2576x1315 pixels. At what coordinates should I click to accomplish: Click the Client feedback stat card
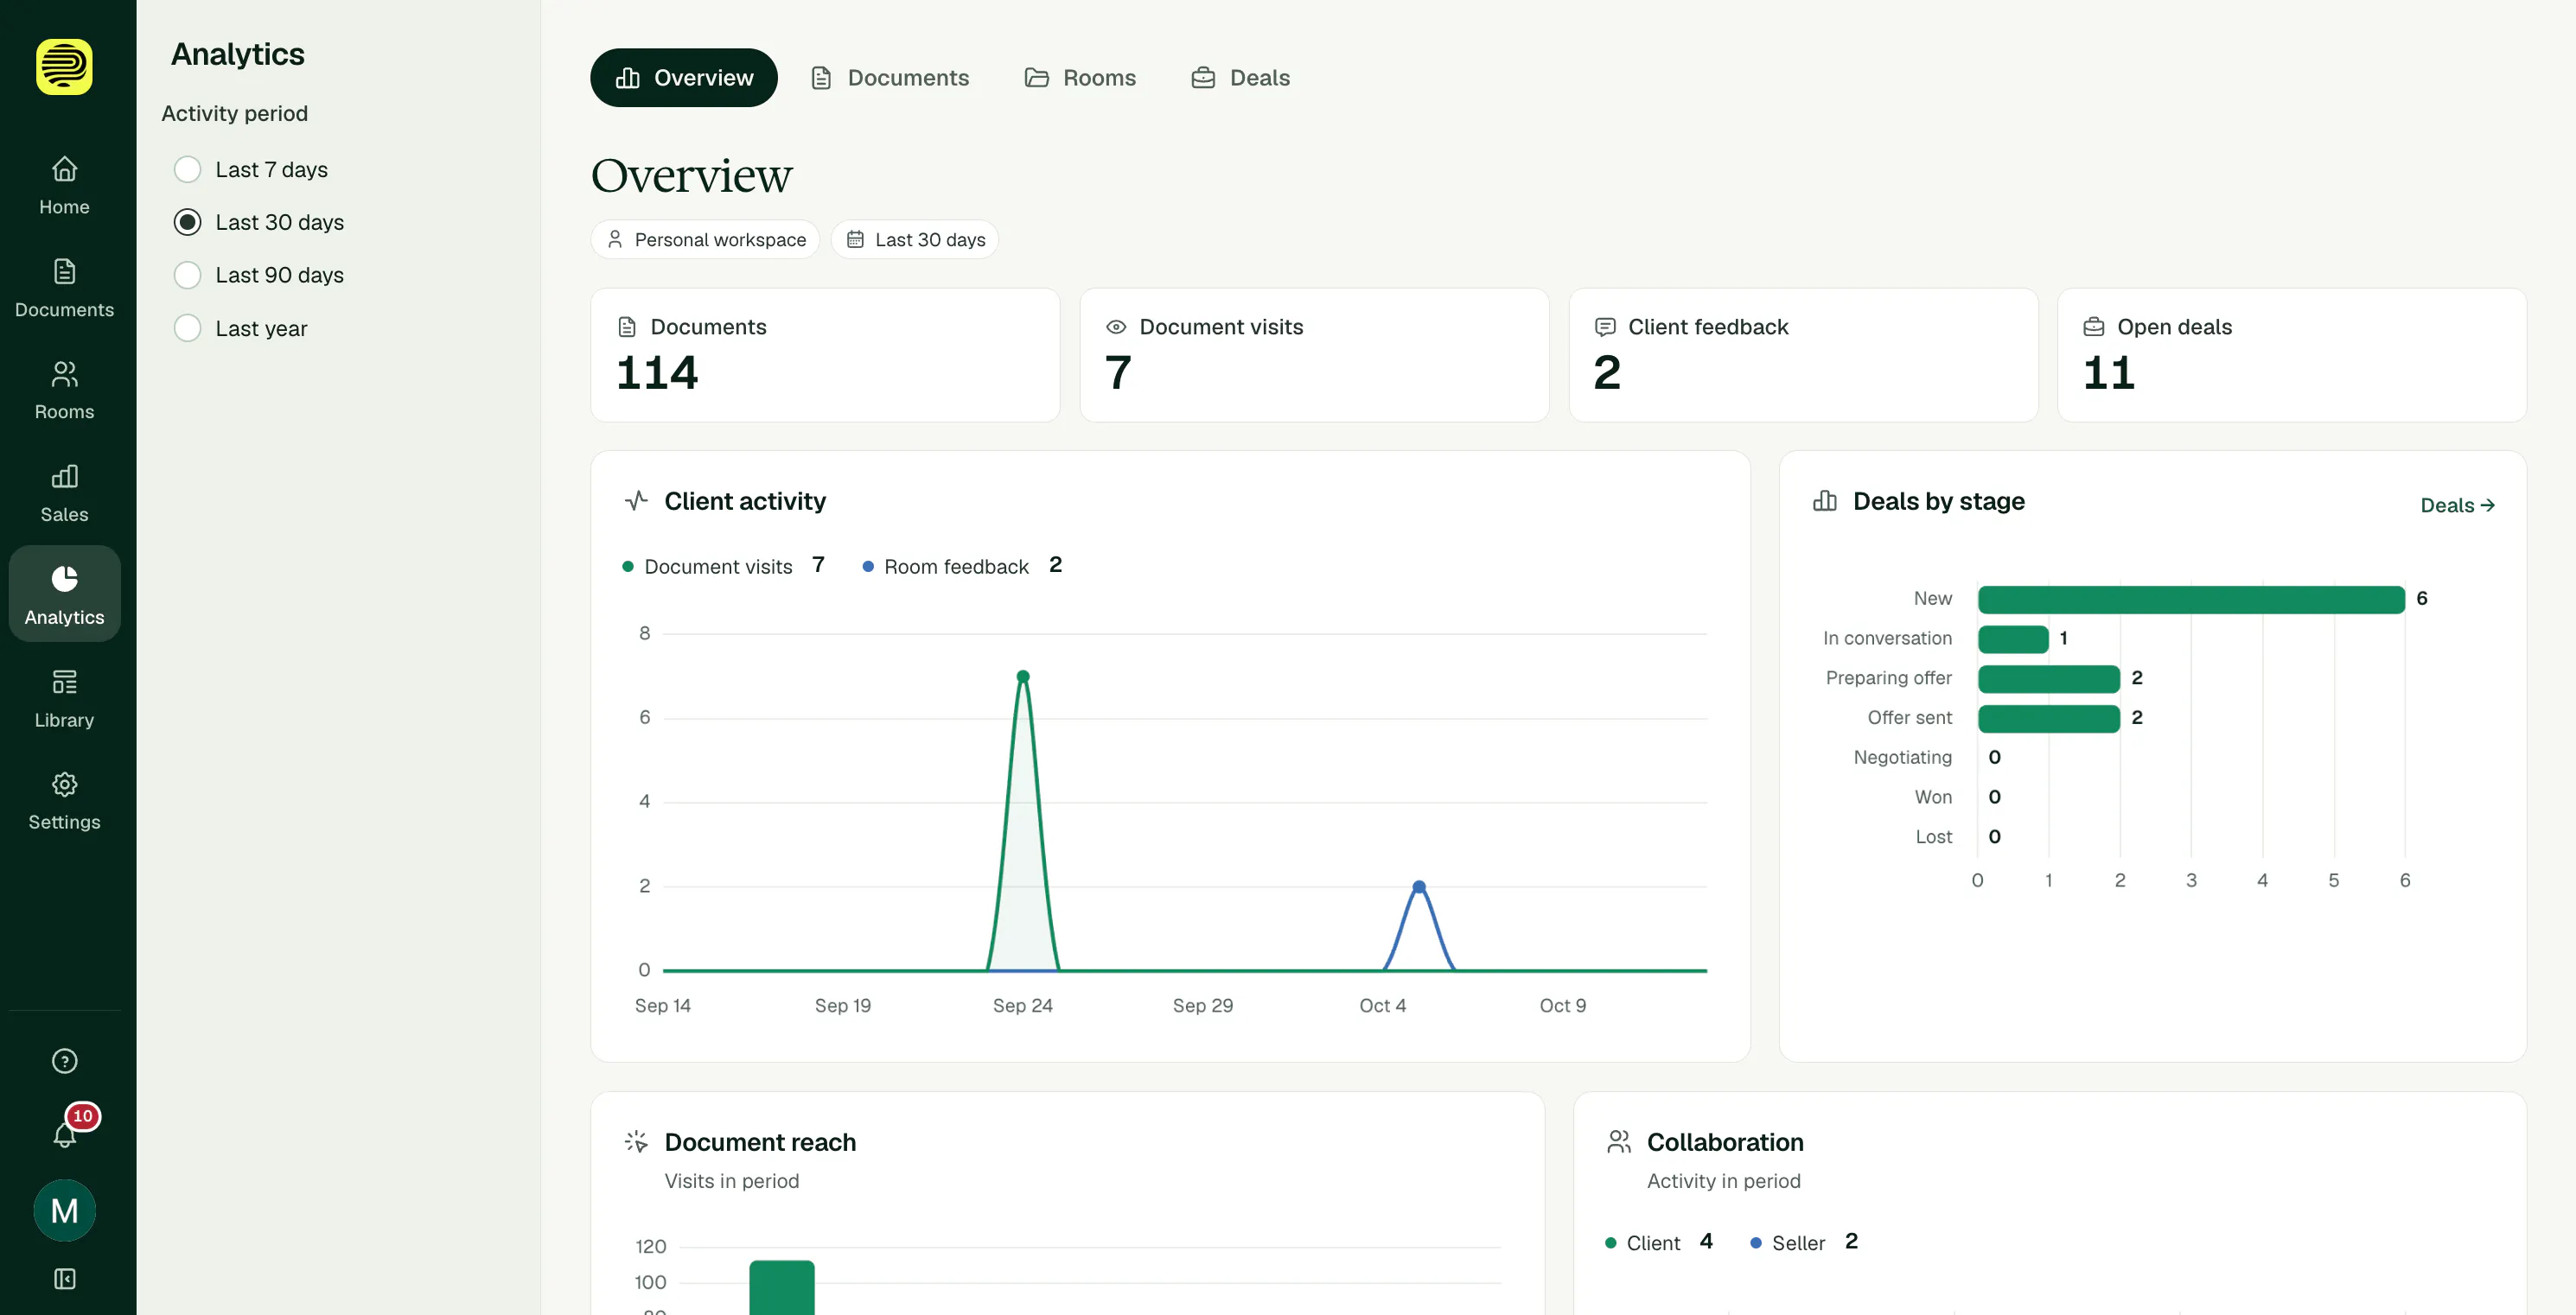[1803, 355]
